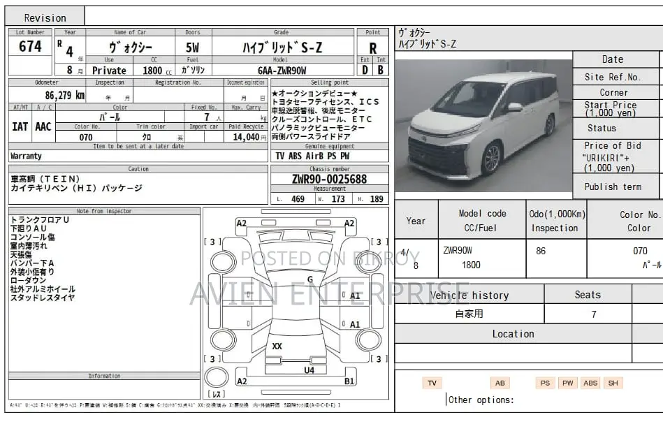Select the PS option tag
This screenshot has height=445, width=663.
pos(545,383)
